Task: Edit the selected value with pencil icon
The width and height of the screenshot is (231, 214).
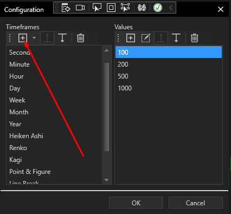Action: tap(146, 38)
